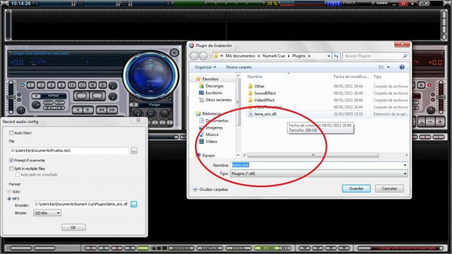Uncheck Prompt if overwrite checkbox
Screen dimensions: 452x254
point(11,160)
